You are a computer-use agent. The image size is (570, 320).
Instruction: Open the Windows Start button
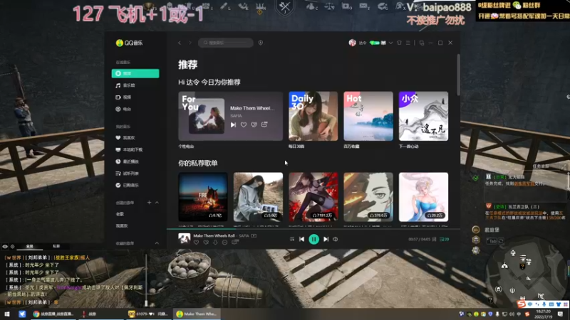[x=6, y=314]
